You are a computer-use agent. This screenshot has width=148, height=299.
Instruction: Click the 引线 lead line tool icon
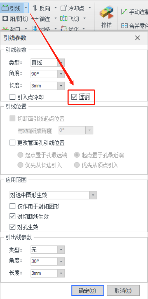[x=5, y=8]
